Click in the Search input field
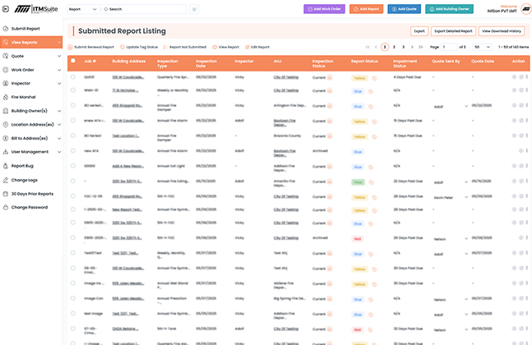 pyautogui.click(x=144, y=9)
